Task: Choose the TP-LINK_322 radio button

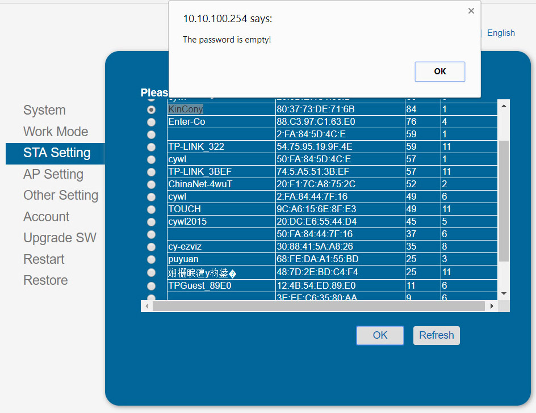Action: tap(151, 147)
